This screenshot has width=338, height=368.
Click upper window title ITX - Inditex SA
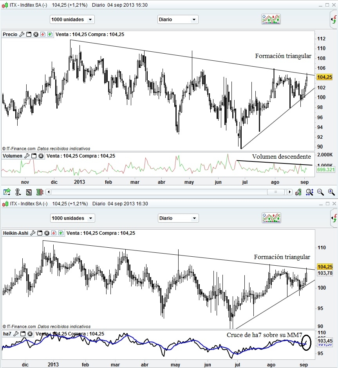(x=28, y=5)
